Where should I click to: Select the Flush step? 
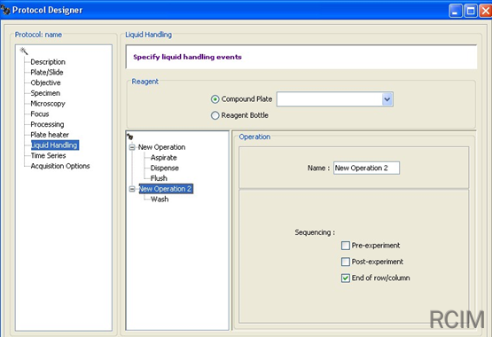(x=159, y=178)
